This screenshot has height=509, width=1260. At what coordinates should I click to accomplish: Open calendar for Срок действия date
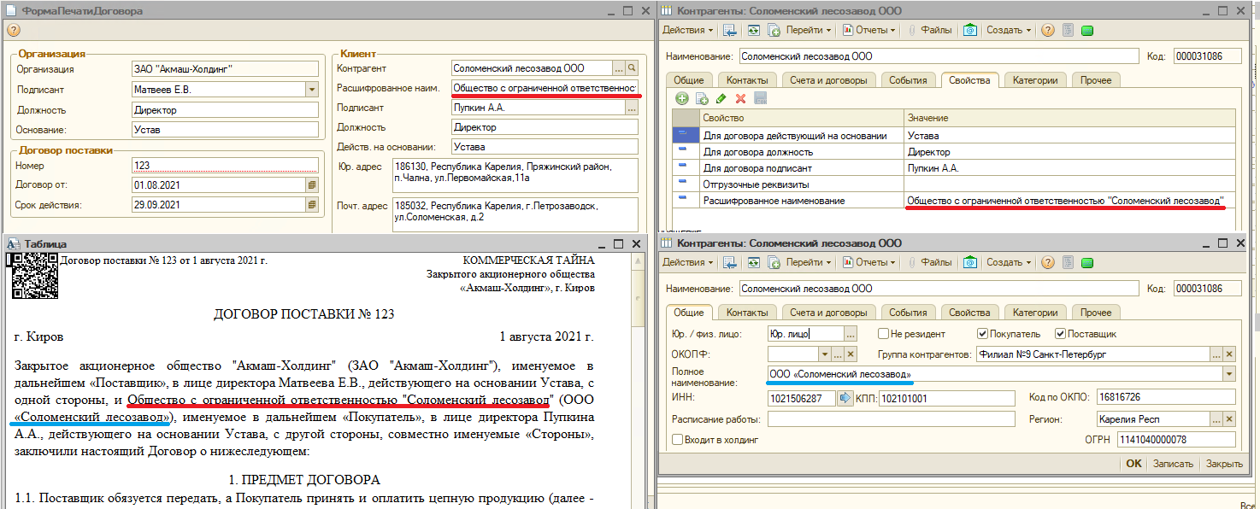click(312, 205)
